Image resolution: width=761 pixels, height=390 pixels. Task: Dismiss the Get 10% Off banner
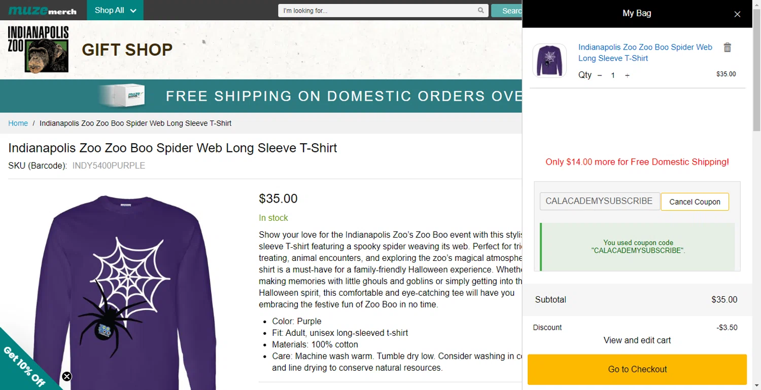click(67, 376)
